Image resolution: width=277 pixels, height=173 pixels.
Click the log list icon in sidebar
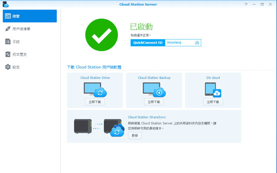(x=8, y=42)
